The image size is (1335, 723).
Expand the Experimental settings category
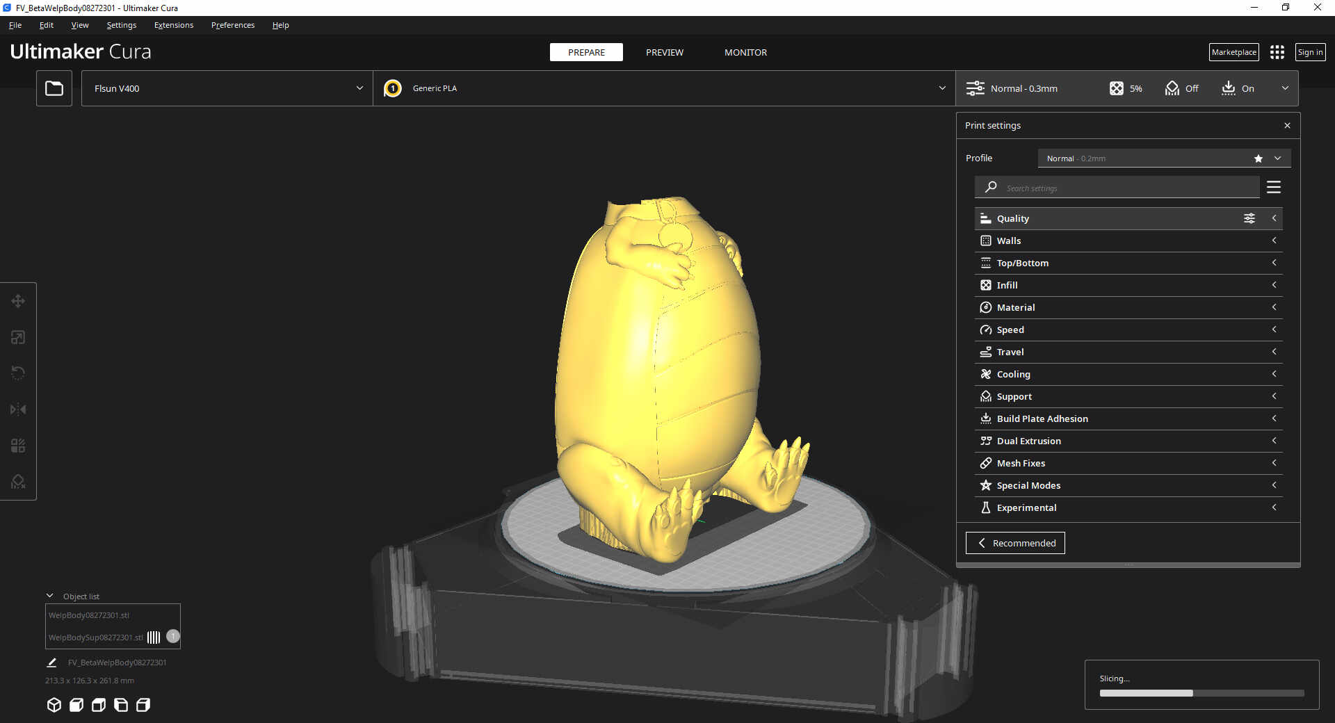(1128, 507)
